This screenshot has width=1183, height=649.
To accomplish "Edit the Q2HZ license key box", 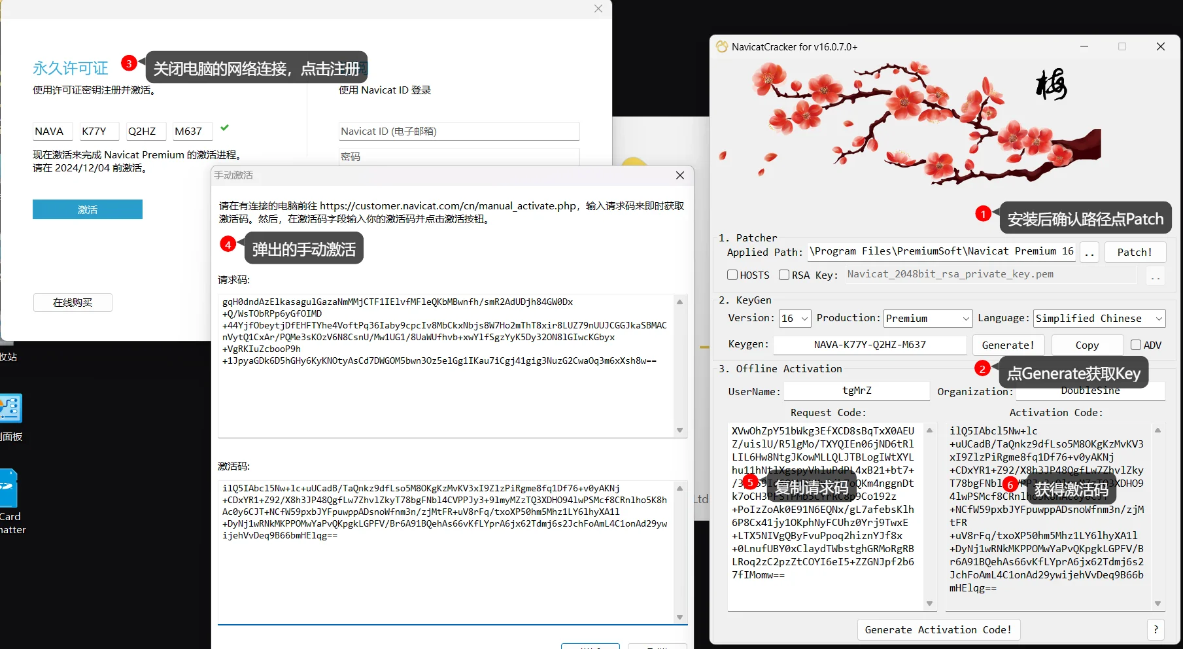I will (x=146, y=131).
